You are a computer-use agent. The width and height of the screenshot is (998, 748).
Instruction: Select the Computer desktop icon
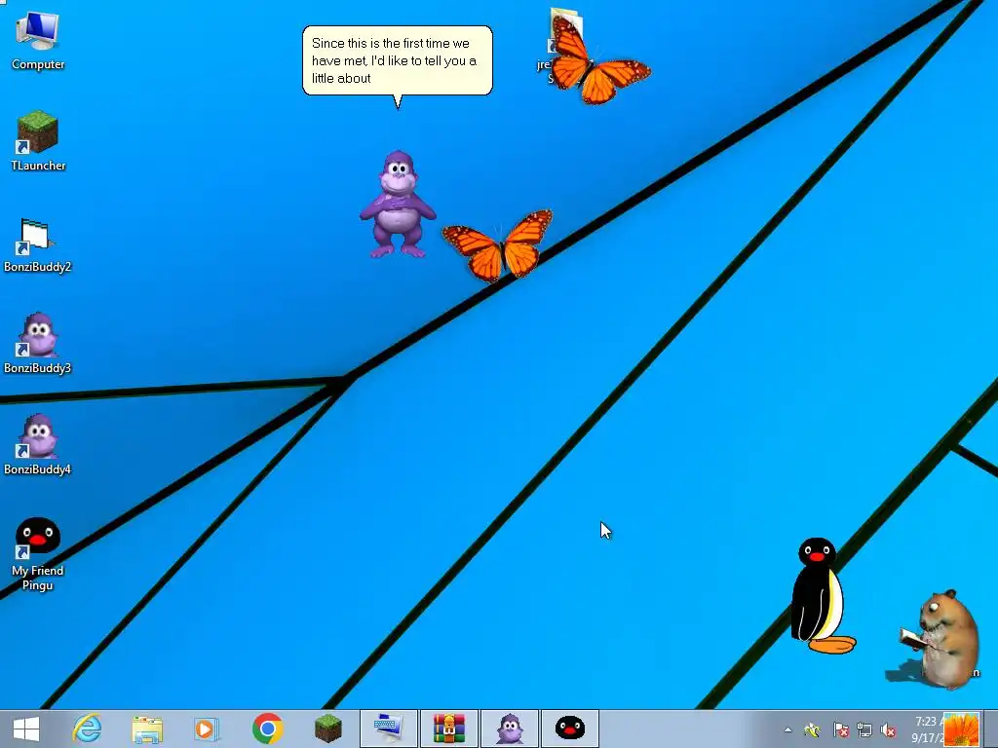point(38,40)
